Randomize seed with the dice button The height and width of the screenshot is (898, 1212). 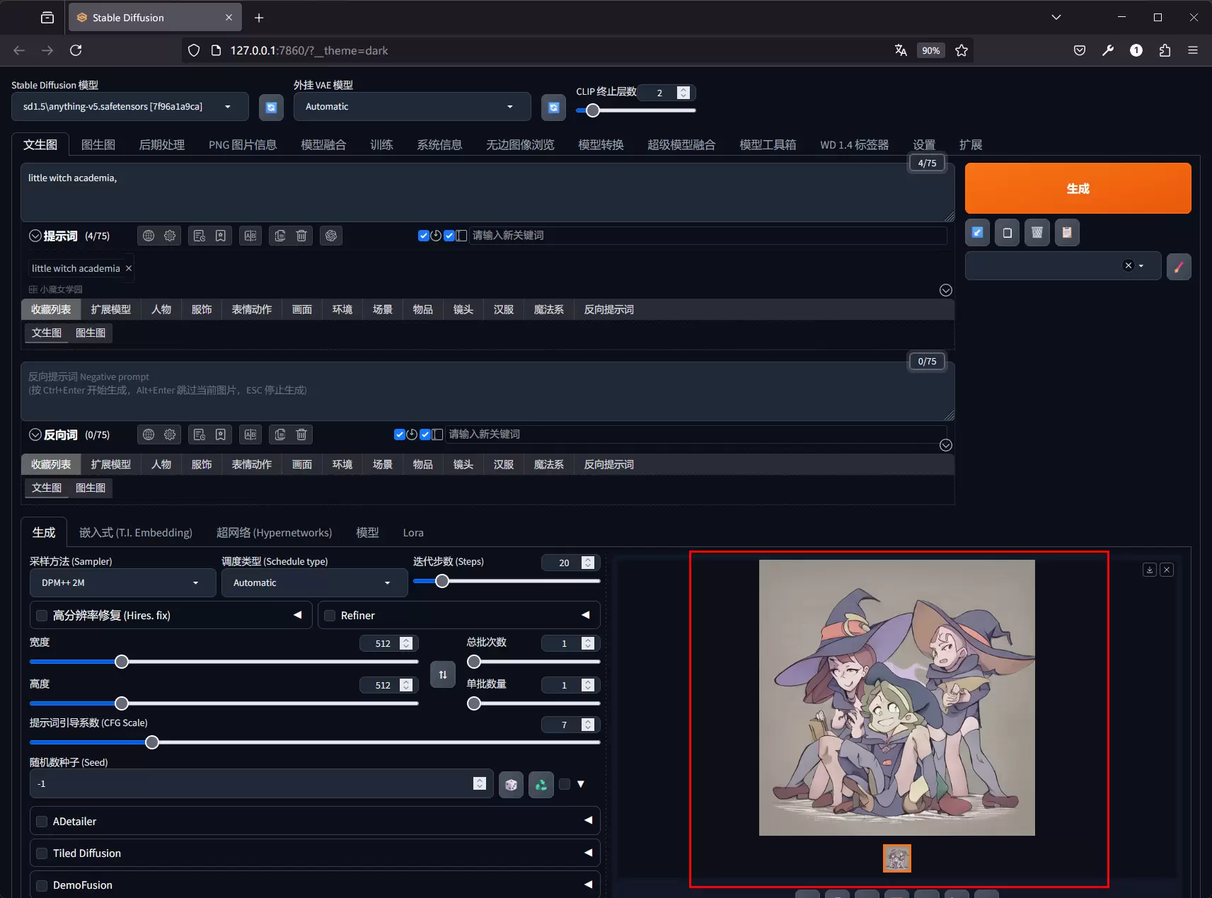tap(511, 785)
